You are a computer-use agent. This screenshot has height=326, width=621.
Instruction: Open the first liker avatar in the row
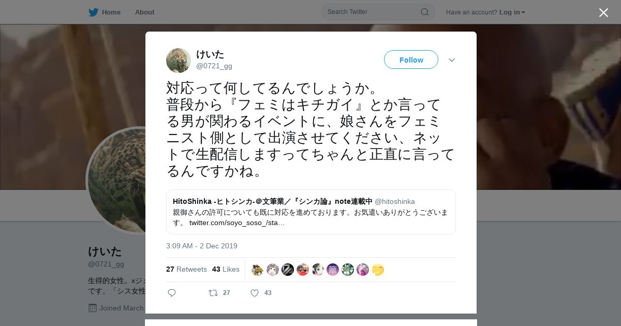(x=258, y=270)
